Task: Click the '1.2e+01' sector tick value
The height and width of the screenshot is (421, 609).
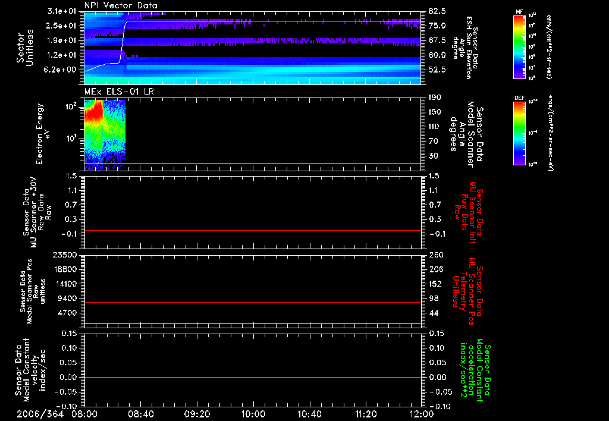Action: click(x=62, y=55)
